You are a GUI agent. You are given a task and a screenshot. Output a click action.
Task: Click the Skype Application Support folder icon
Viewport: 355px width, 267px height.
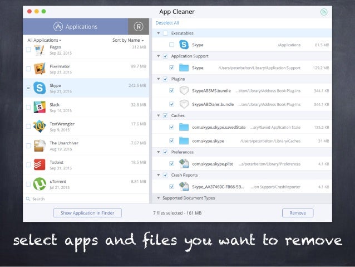(x=184, y=67)
